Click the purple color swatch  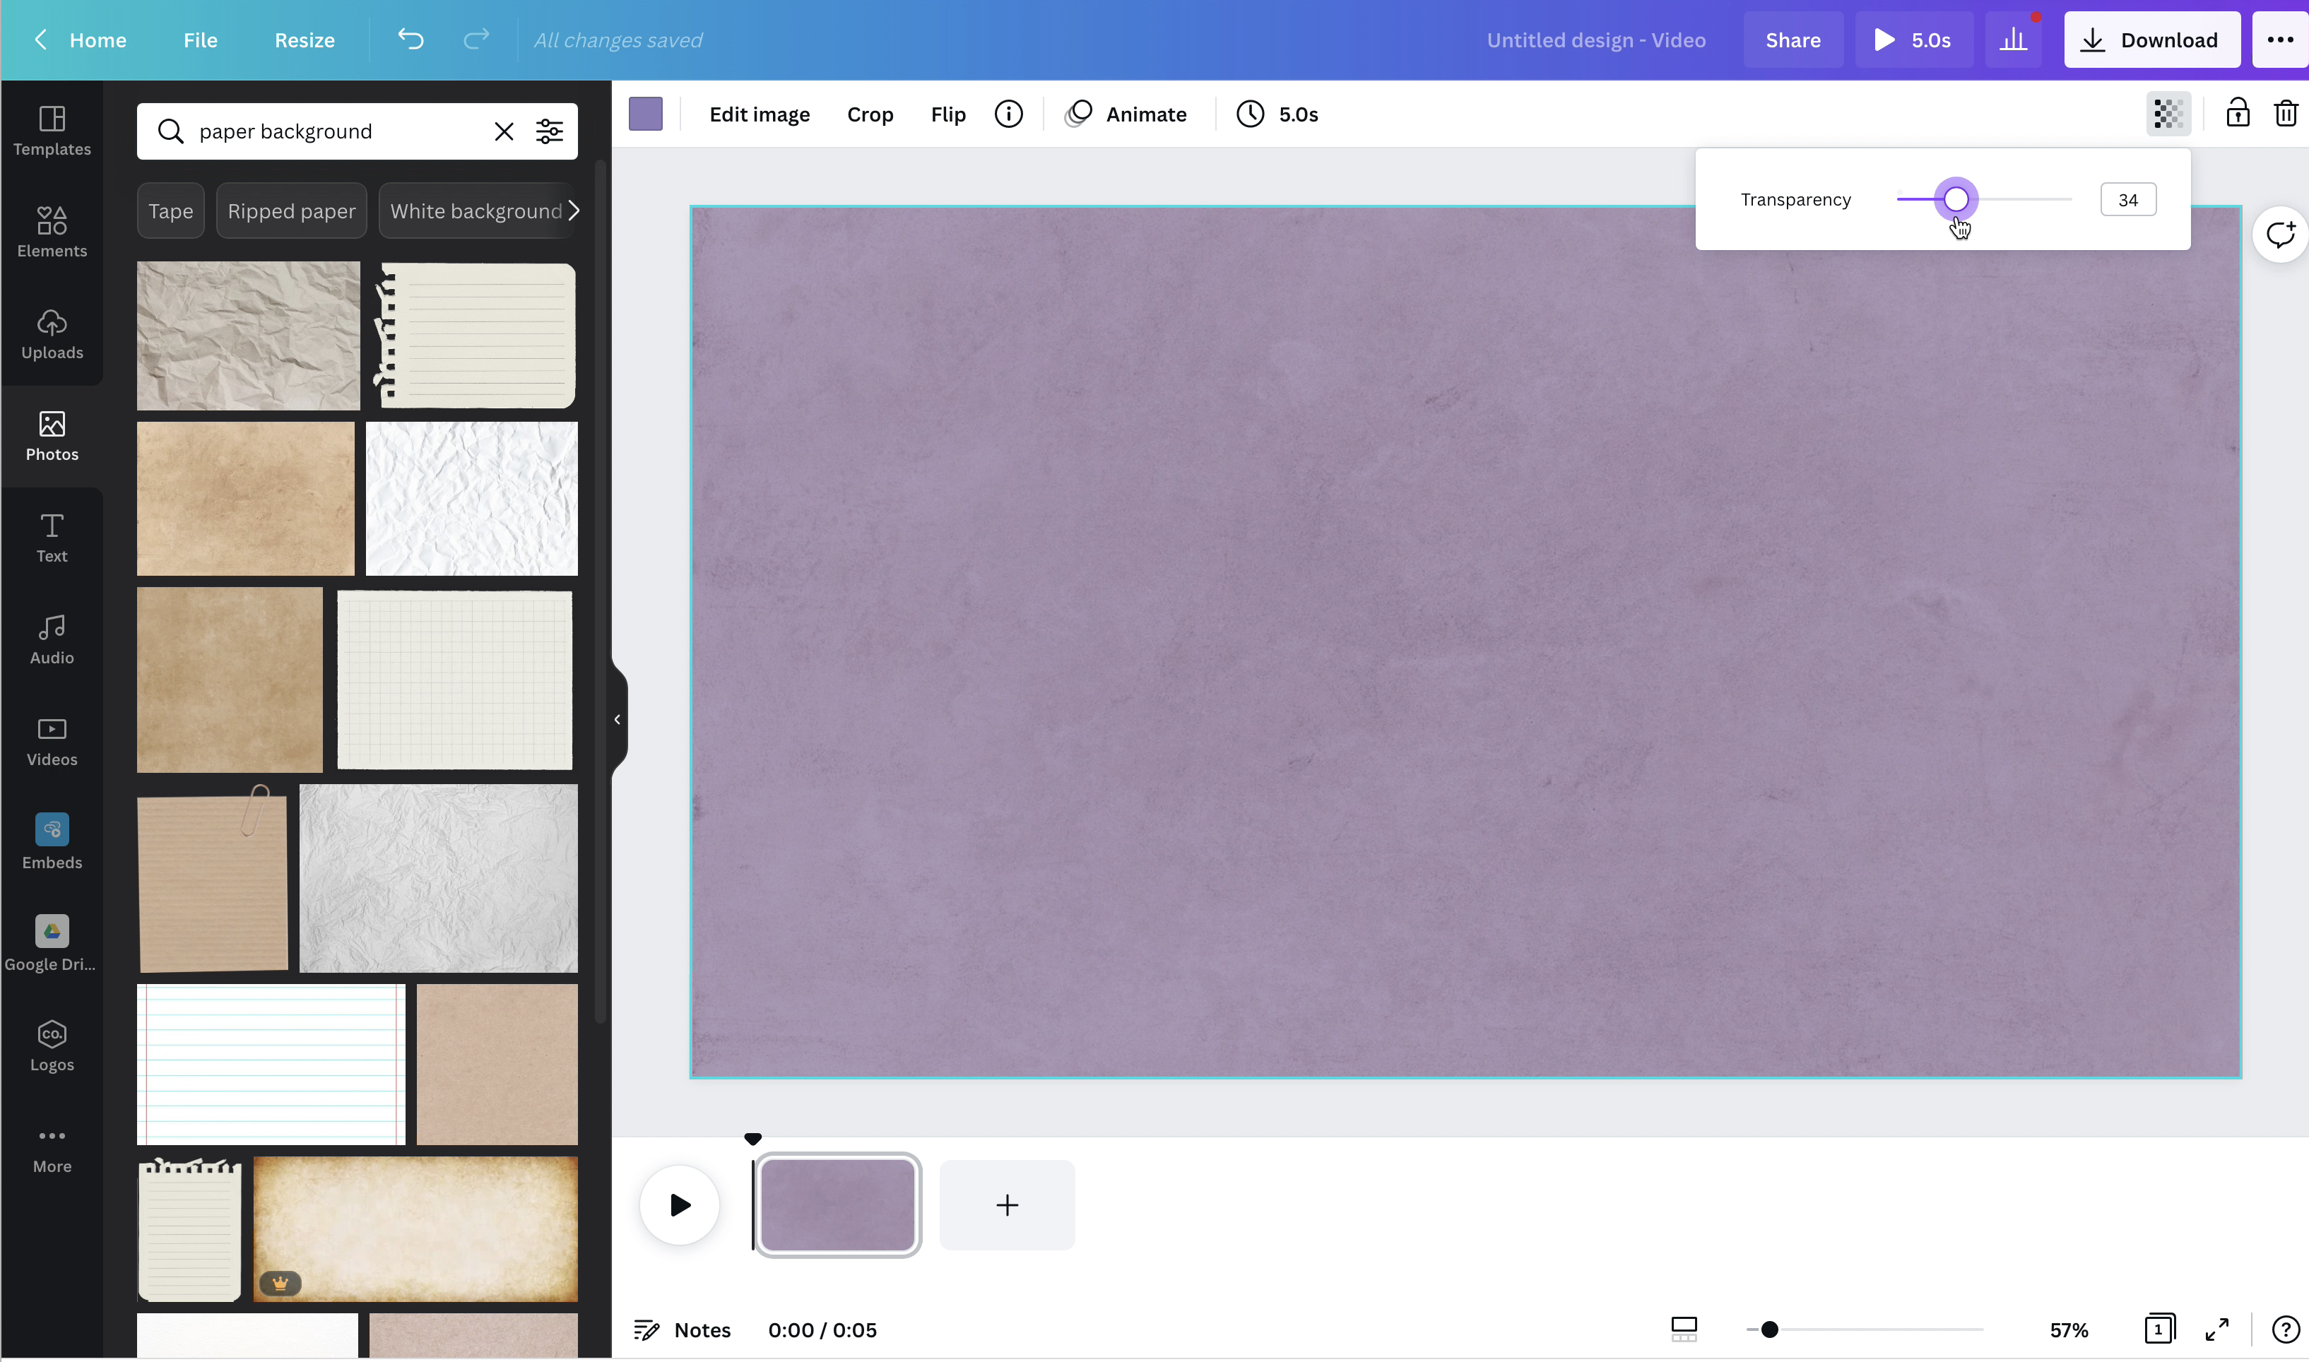point(645,114)
